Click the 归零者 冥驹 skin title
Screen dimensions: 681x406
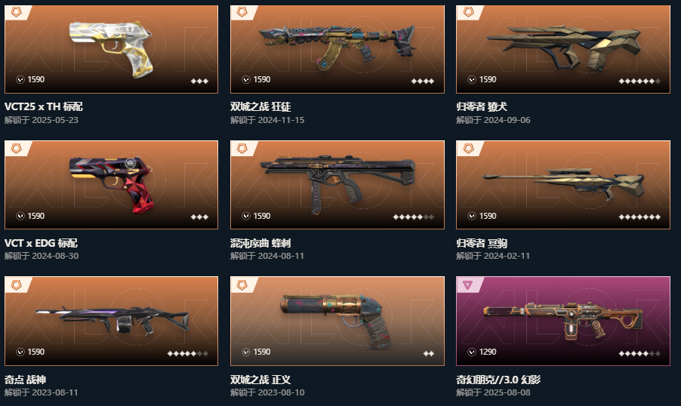pyautogui.click(x=482, y=243)
